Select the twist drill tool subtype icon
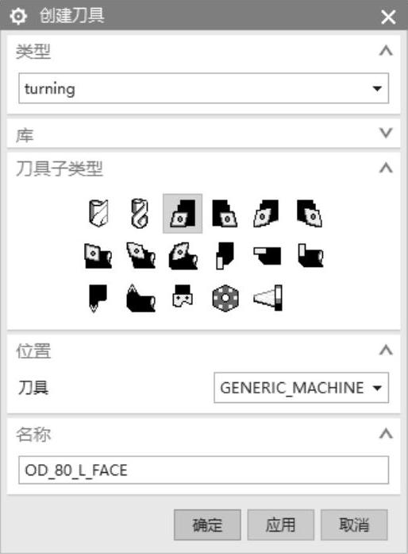 (x=140, y=213)
